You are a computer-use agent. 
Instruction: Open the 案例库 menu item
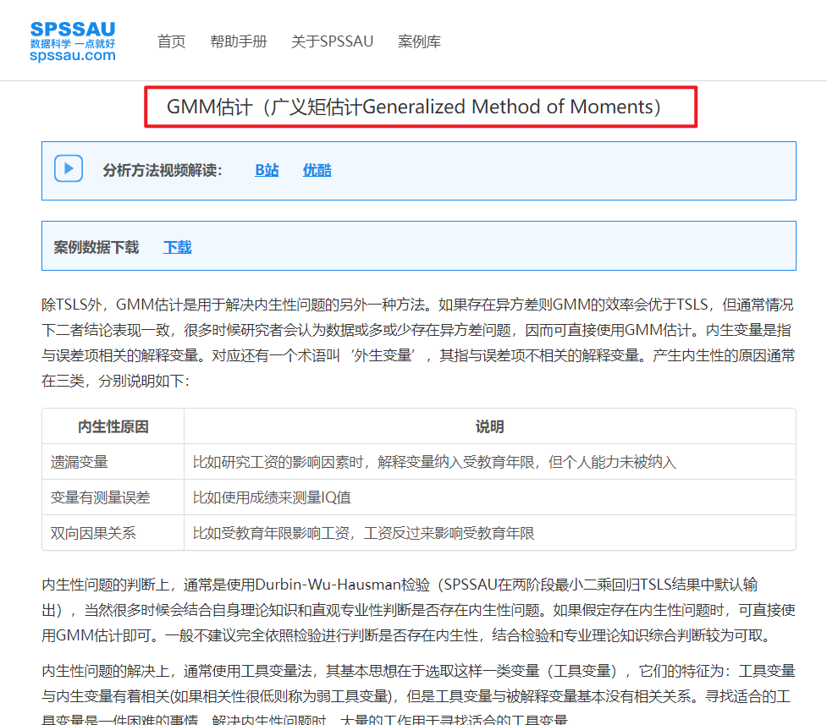click(x=419, y=41)
